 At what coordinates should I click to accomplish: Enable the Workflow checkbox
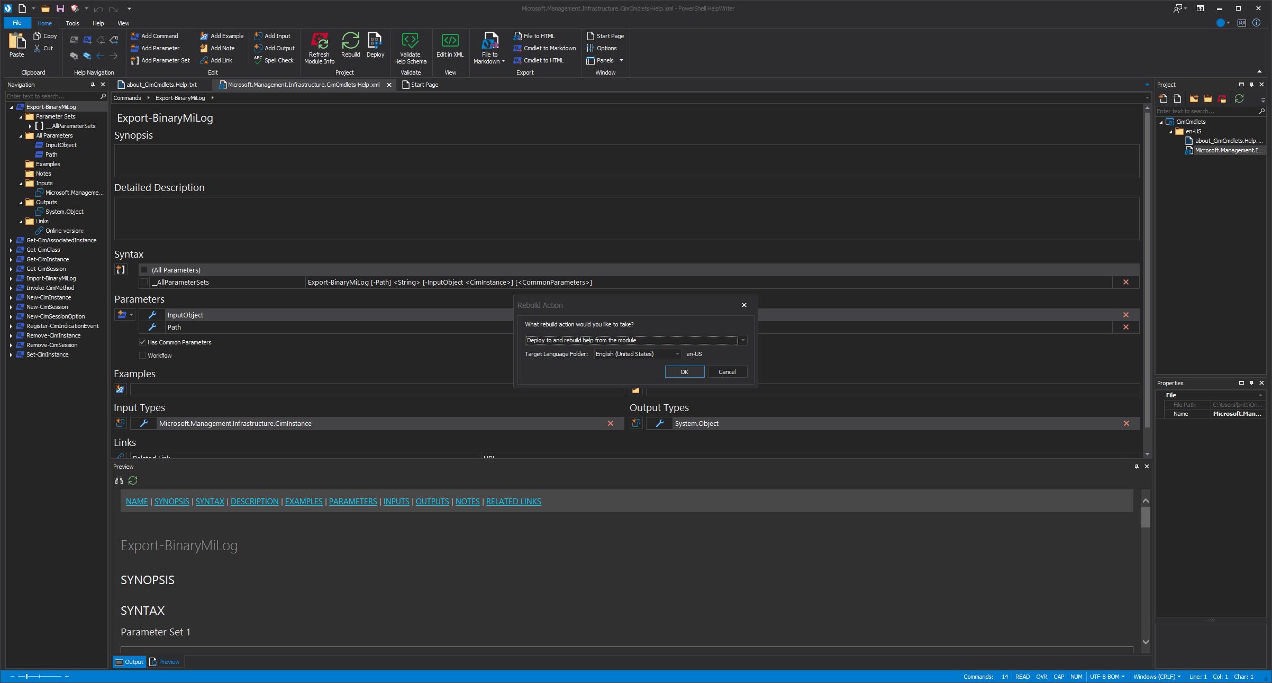click(x=142, y=356)
